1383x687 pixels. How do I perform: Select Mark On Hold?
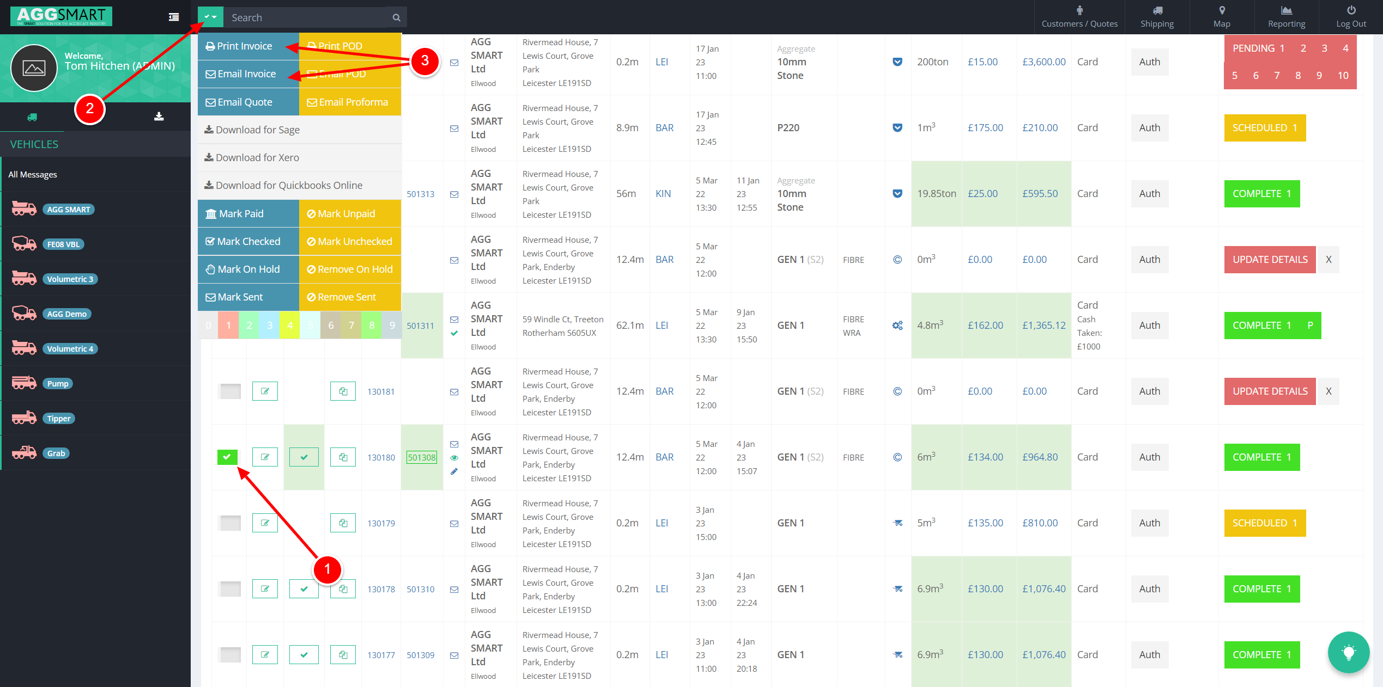[x=248, y=269]
